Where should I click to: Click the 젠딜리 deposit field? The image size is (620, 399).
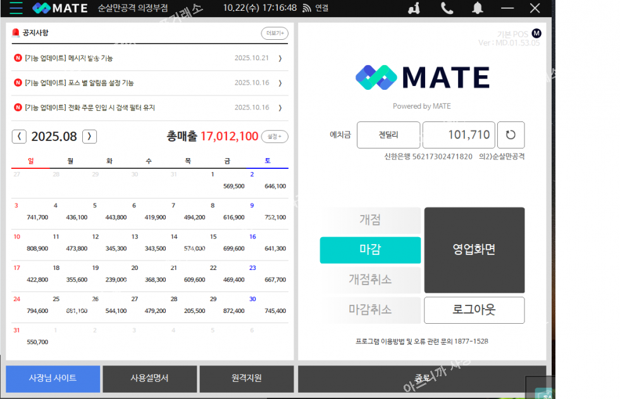coord(388,135)
